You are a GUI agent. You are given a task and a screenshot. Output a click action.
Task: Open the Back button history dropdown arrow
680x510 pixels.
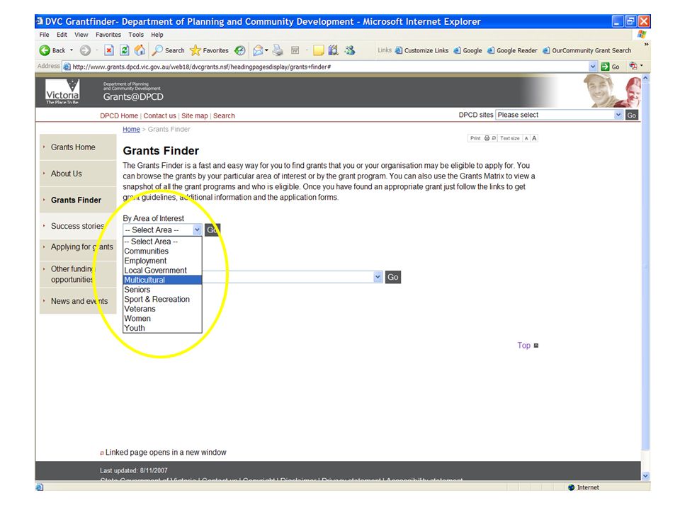72,50
